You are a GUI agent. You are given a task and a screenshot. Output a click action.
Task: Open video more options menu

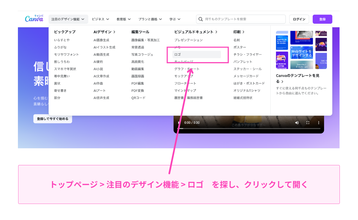[319, 123]
